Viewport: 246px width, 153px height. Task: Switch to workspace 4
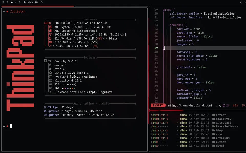point(16,2)
